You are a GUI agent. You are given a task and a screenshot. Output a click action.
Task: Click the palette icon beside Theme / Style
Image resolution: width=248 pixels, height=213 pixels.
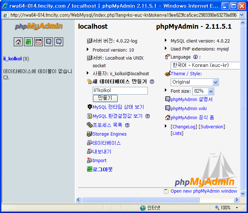click(168, 74)
